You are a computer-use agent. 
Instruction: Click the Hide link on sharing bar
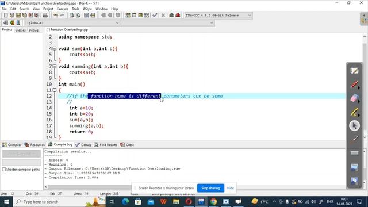(x=230, y=188)
